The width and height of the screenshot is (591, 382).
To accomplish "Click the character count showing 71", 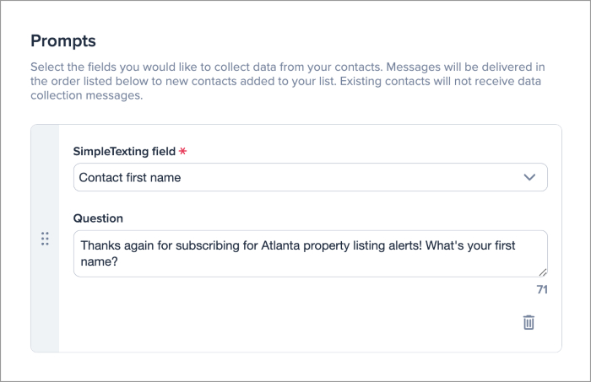I will tap(542, 289).
